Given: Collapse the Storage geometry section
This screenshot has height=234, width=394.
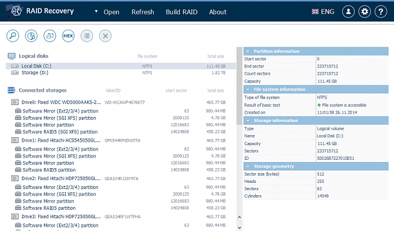Looking at the screenshot, I should tap(248, 166).
